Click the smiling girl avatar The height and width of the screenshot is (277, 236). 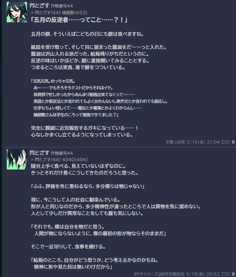coord(17,12)
